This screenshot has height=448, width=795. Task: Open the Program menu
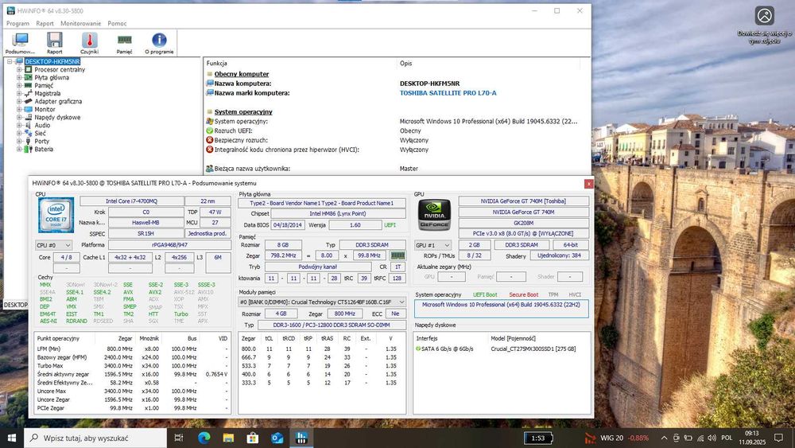tap(17, 23)
